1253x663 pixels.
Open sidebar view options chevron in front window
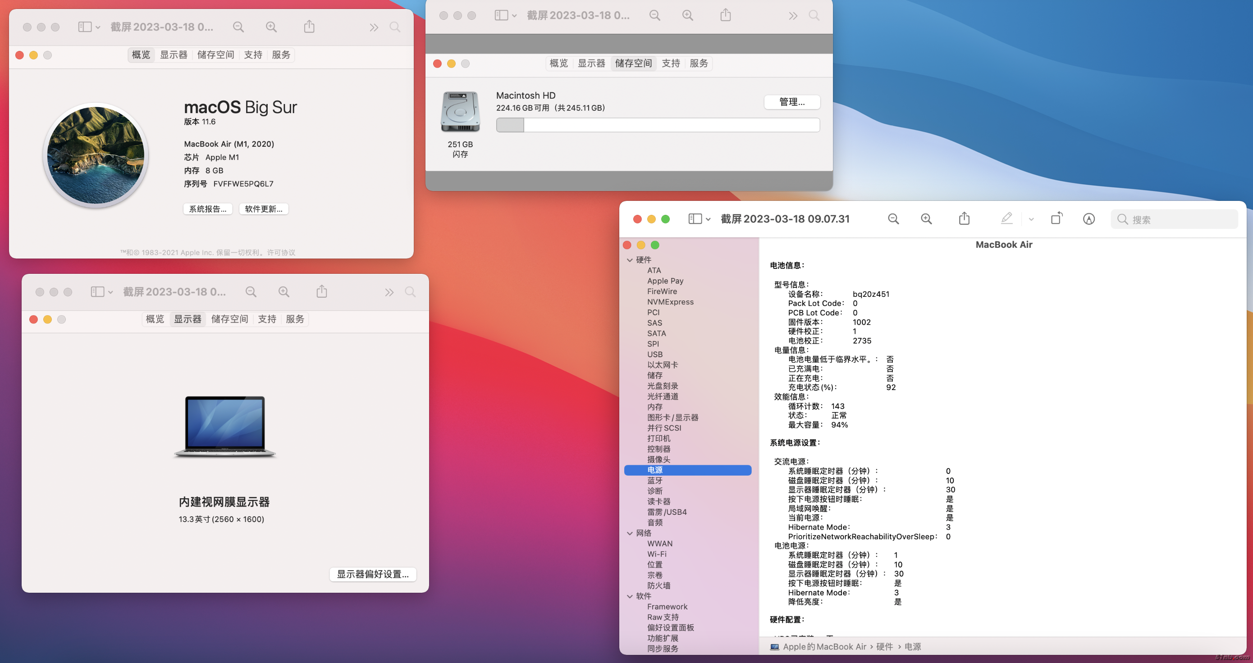coord(708,220)
